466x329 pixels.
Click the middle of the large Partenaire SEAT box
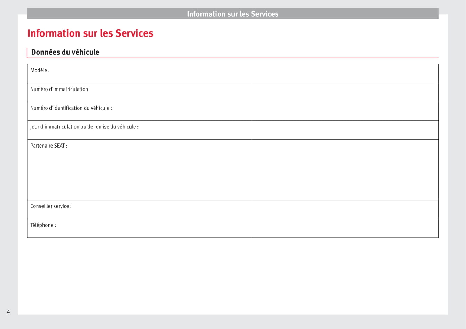point(232,170)
